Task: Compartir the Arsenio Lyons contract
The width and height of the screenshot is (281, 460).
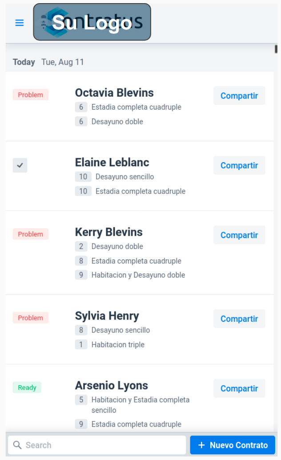Action: (x=239, y=388)
